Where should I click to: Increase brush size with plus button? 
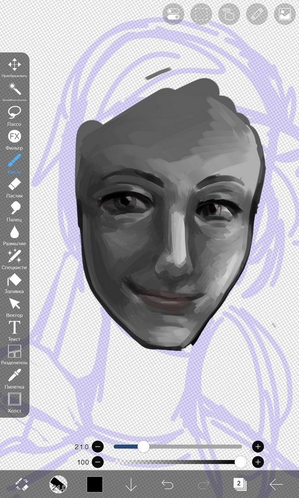tap(257, 447)
